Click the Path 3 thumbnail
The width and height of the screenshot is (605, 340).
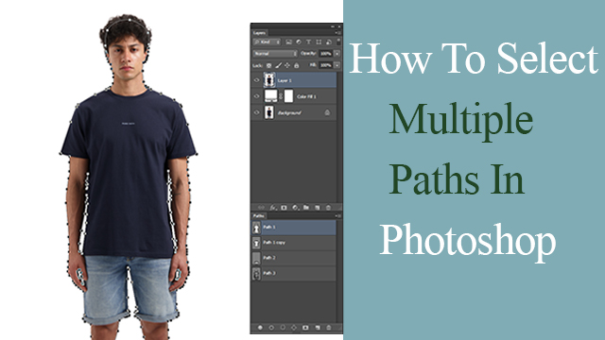(x=256, y=274)
